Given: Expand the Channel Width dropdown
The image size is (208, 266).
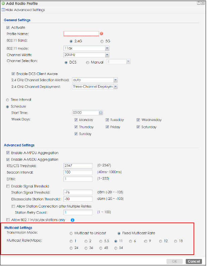Looking at the screenshot, I should tap(107, 55).
